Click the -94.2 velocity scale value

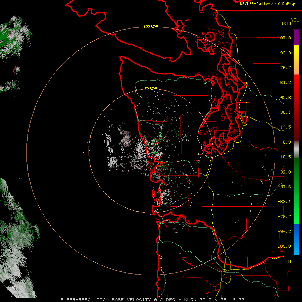pyautogui.click(x=284, y=232)
